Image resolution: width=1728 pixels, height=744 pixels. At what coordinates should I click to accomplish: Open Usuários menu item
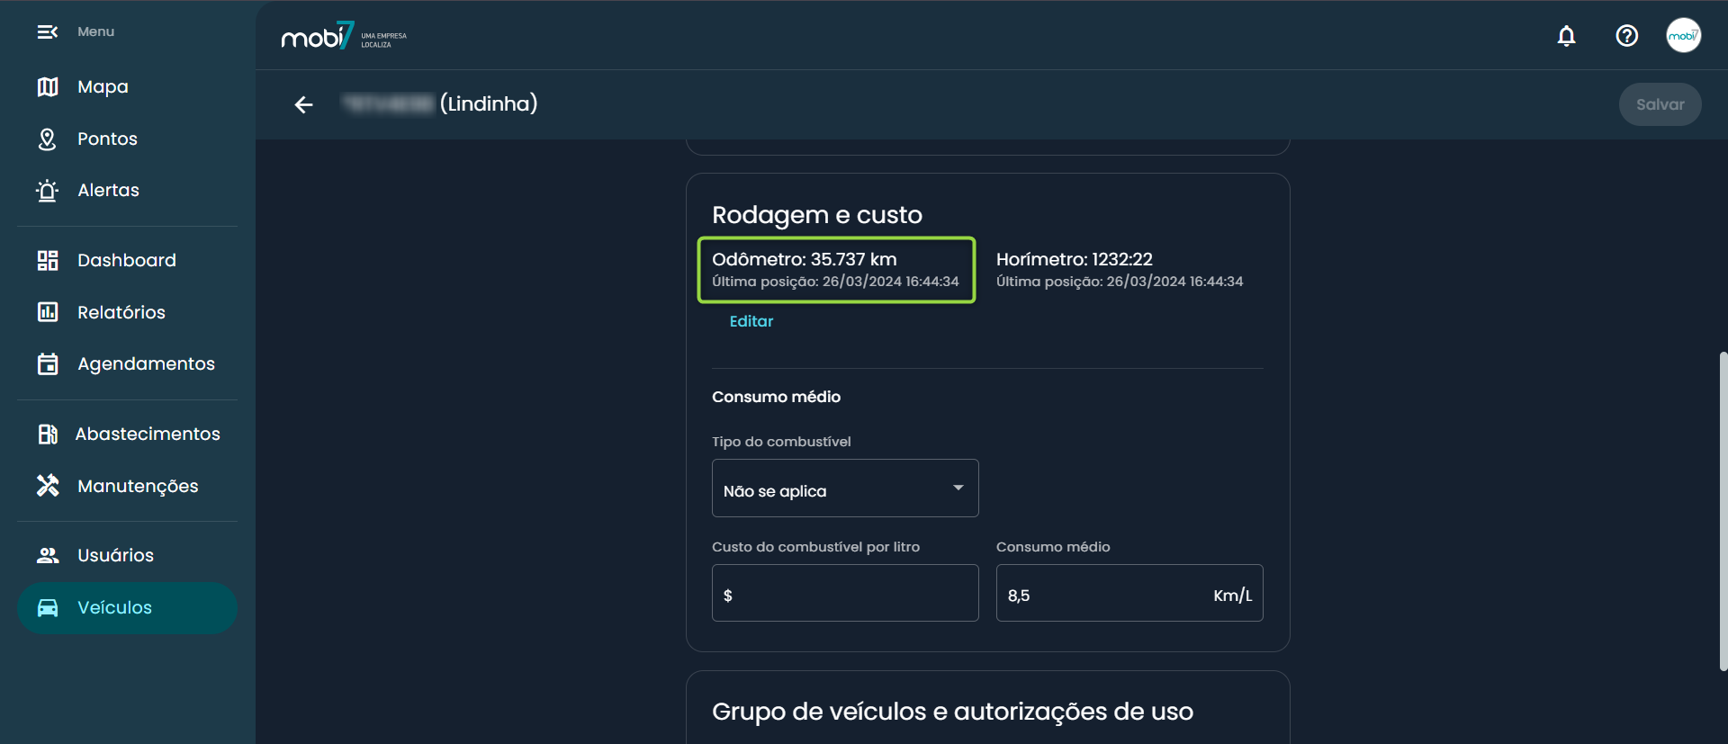coord(115,556)
